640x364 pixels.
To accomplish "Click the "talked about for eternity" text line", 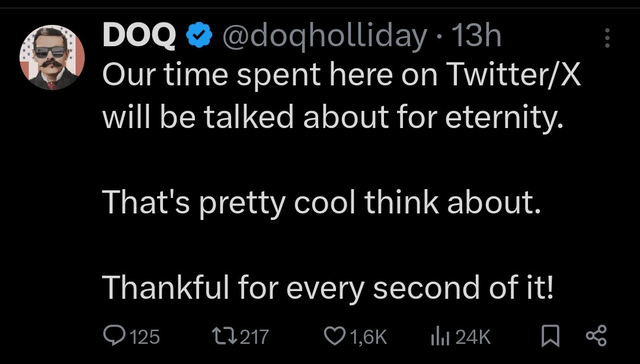I will click(x=331, y=118).
